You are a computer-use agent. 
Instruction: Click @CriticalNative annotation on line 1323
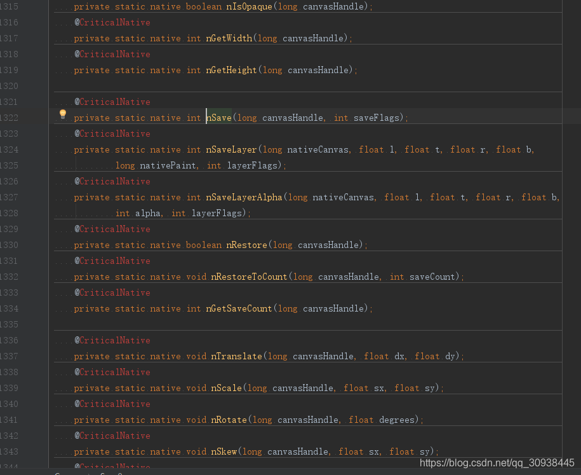(x=112, y=134)
